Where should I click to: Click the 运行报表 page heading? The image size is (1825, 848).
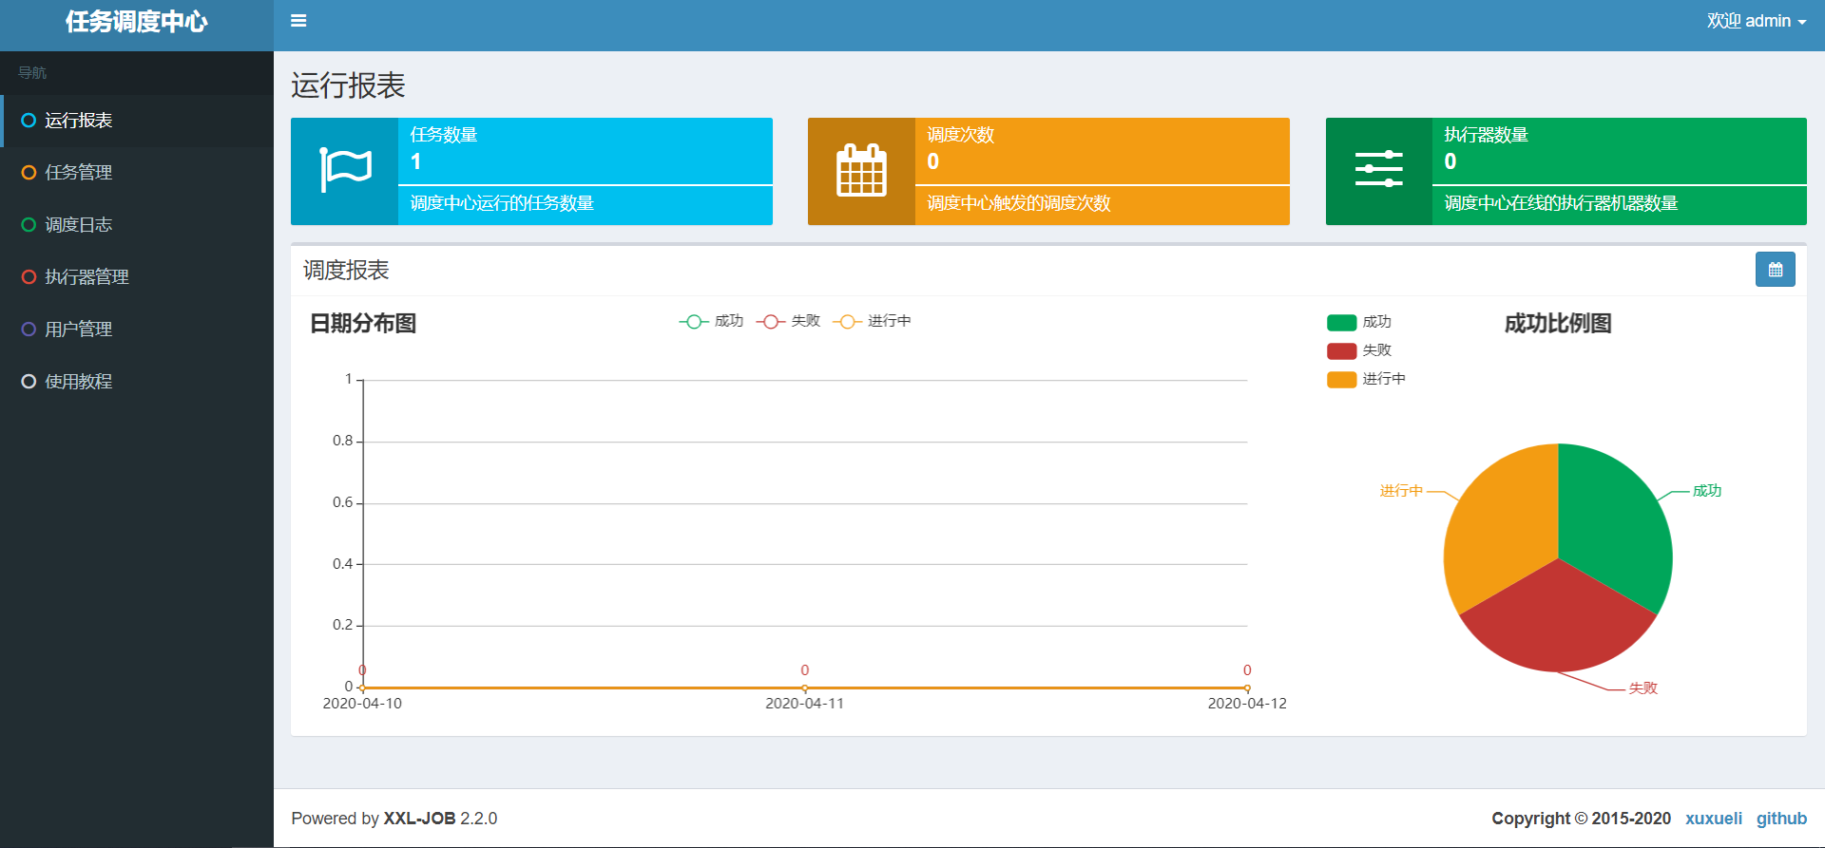(348, 85)
